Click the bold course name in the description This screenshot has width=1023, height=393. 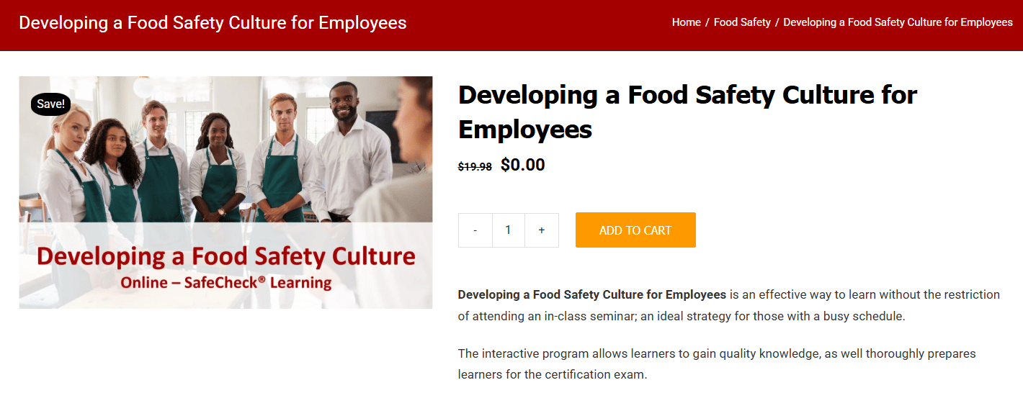click(592, 294)
